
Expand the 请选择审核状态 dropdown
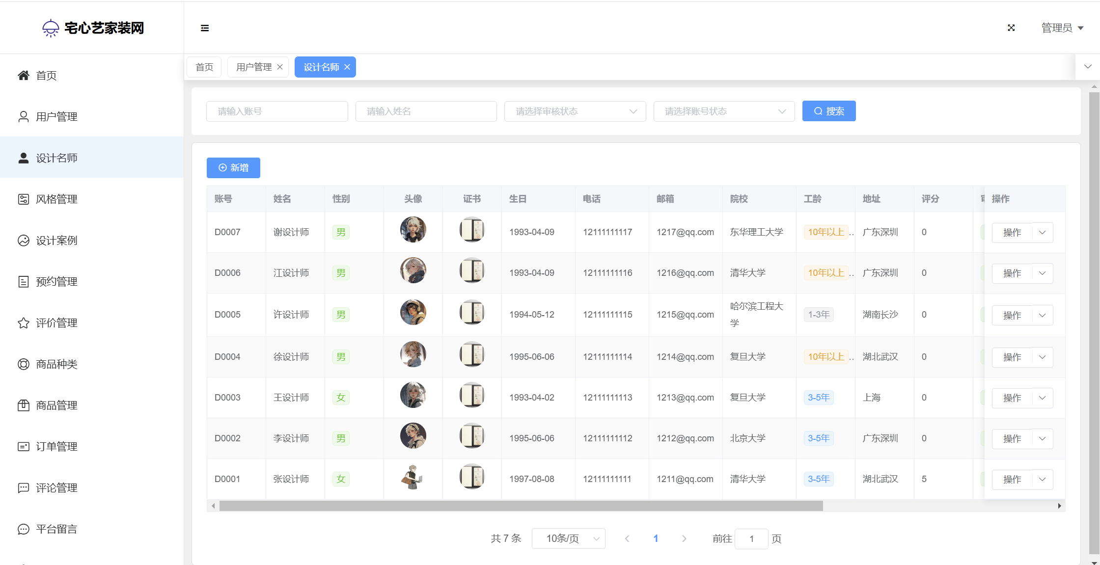click(575, 111)
